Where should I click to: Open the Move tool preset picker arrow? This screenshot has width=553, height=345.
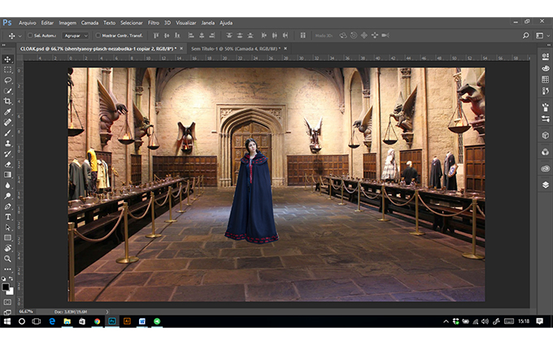coord(20,36)
